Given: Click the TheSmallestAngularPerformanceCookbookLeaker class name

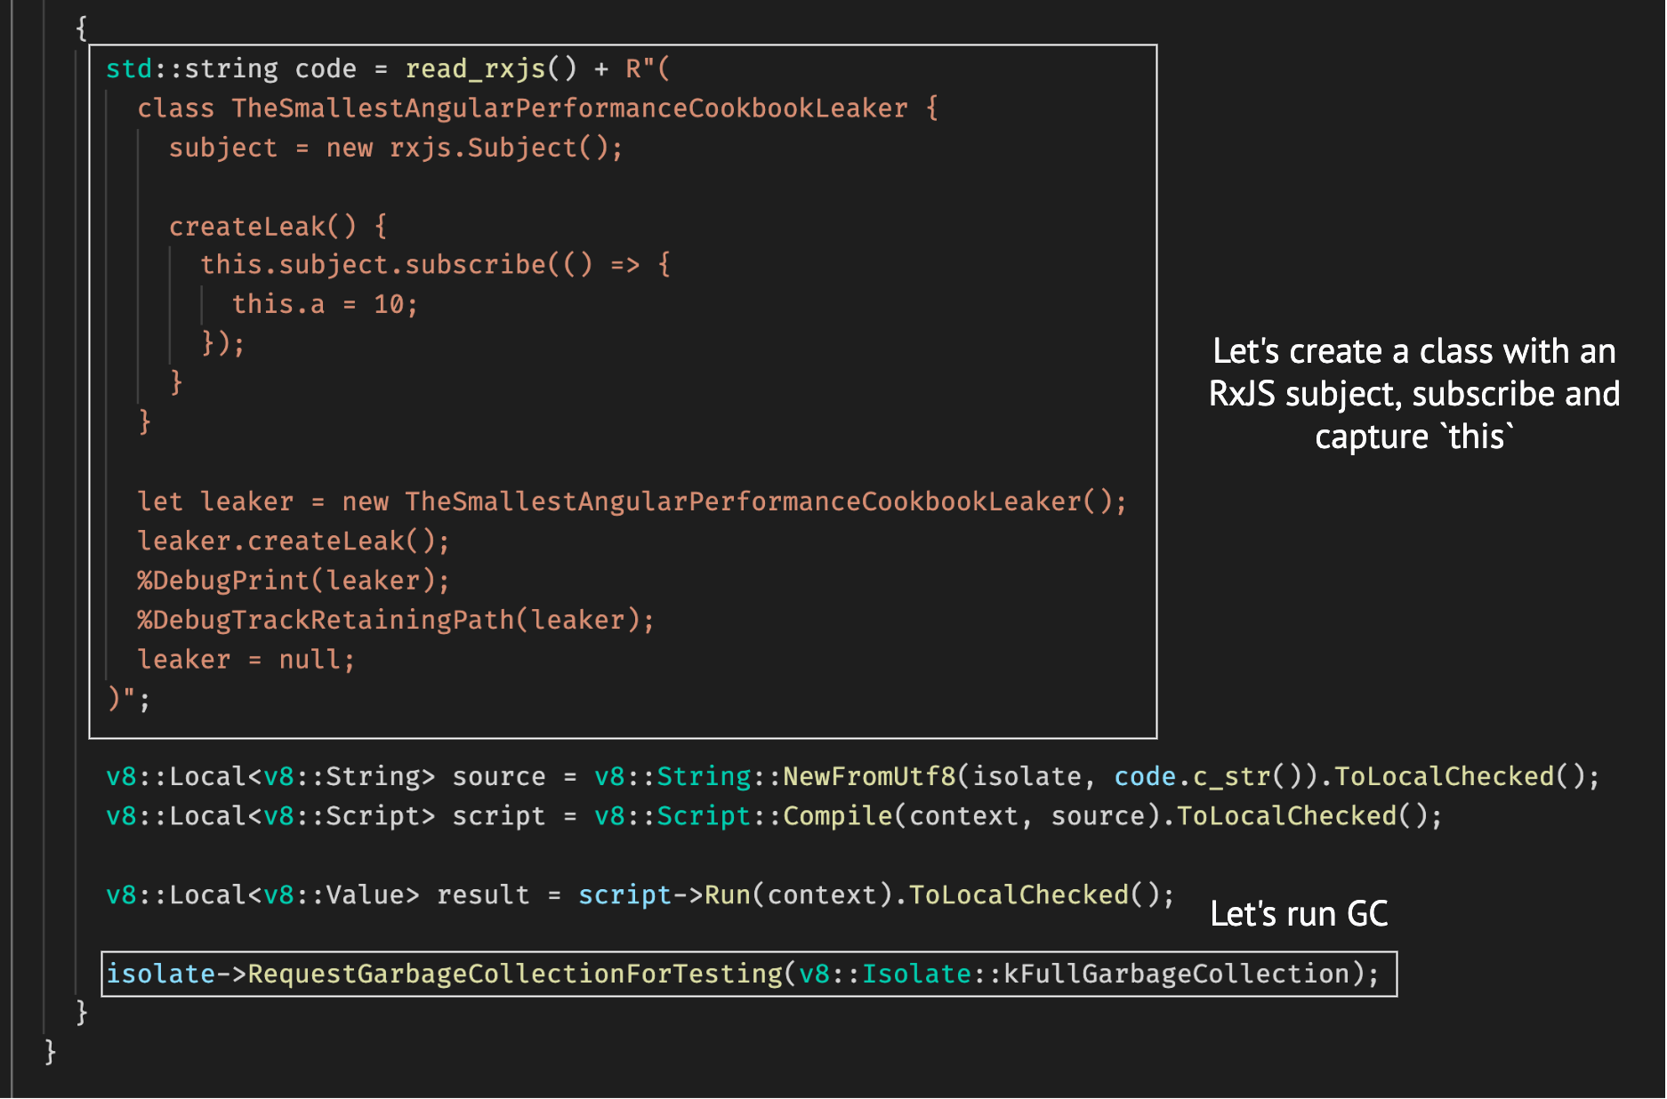Looking at the screenshot, I should coord(569,108).
